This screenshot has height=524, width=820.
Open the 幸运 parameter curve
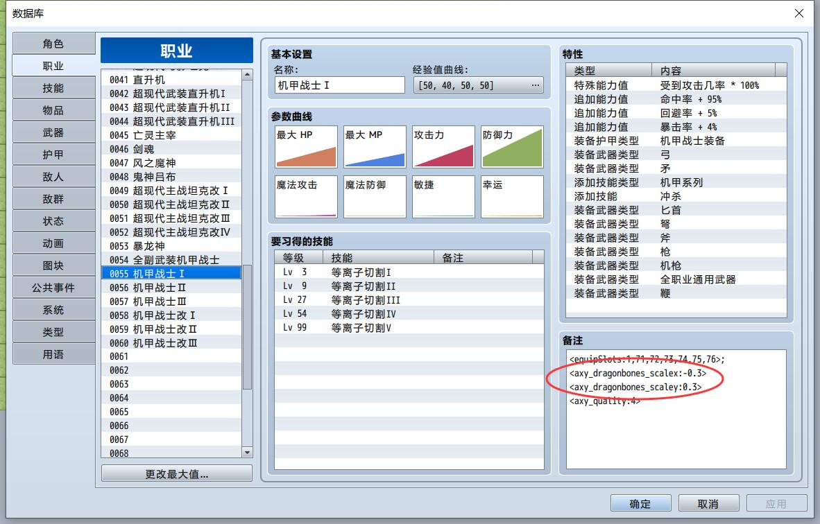[513, 196]
